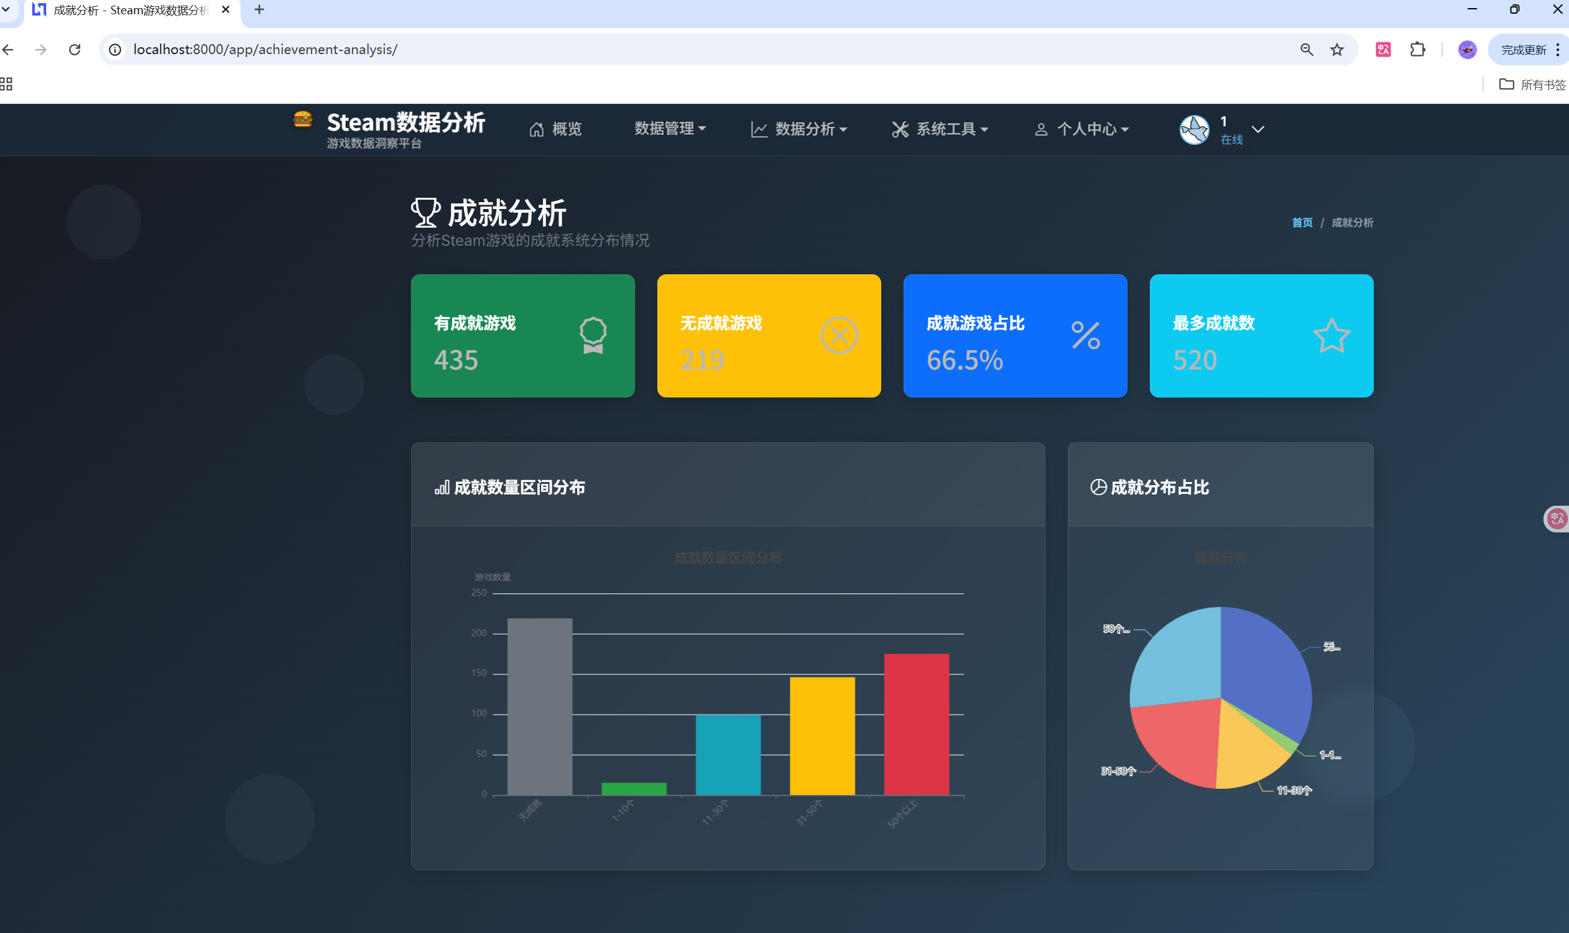
Task: Click the site information icon in address bar
Action: [x=115, y=50]
